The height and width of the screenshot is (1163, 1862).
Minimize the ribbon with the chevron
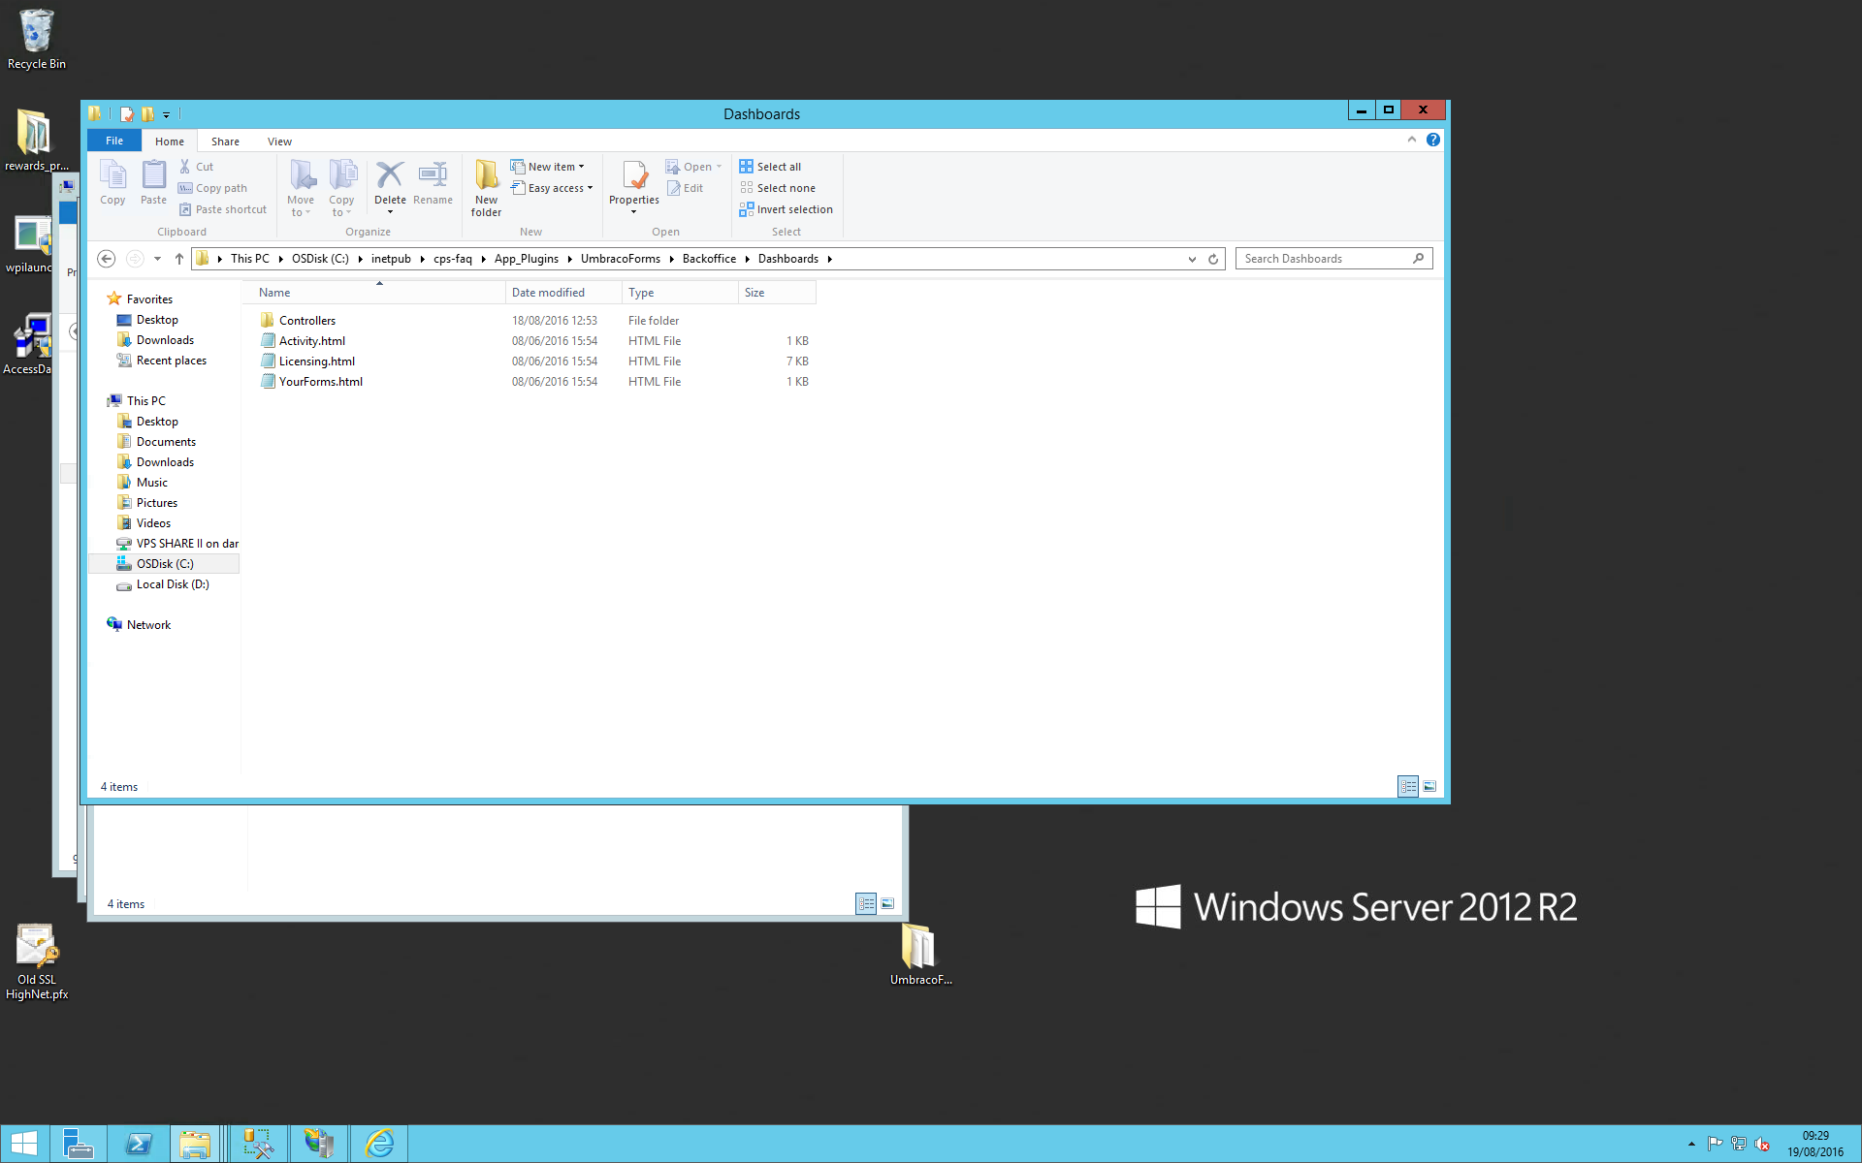pos(1412,140)
